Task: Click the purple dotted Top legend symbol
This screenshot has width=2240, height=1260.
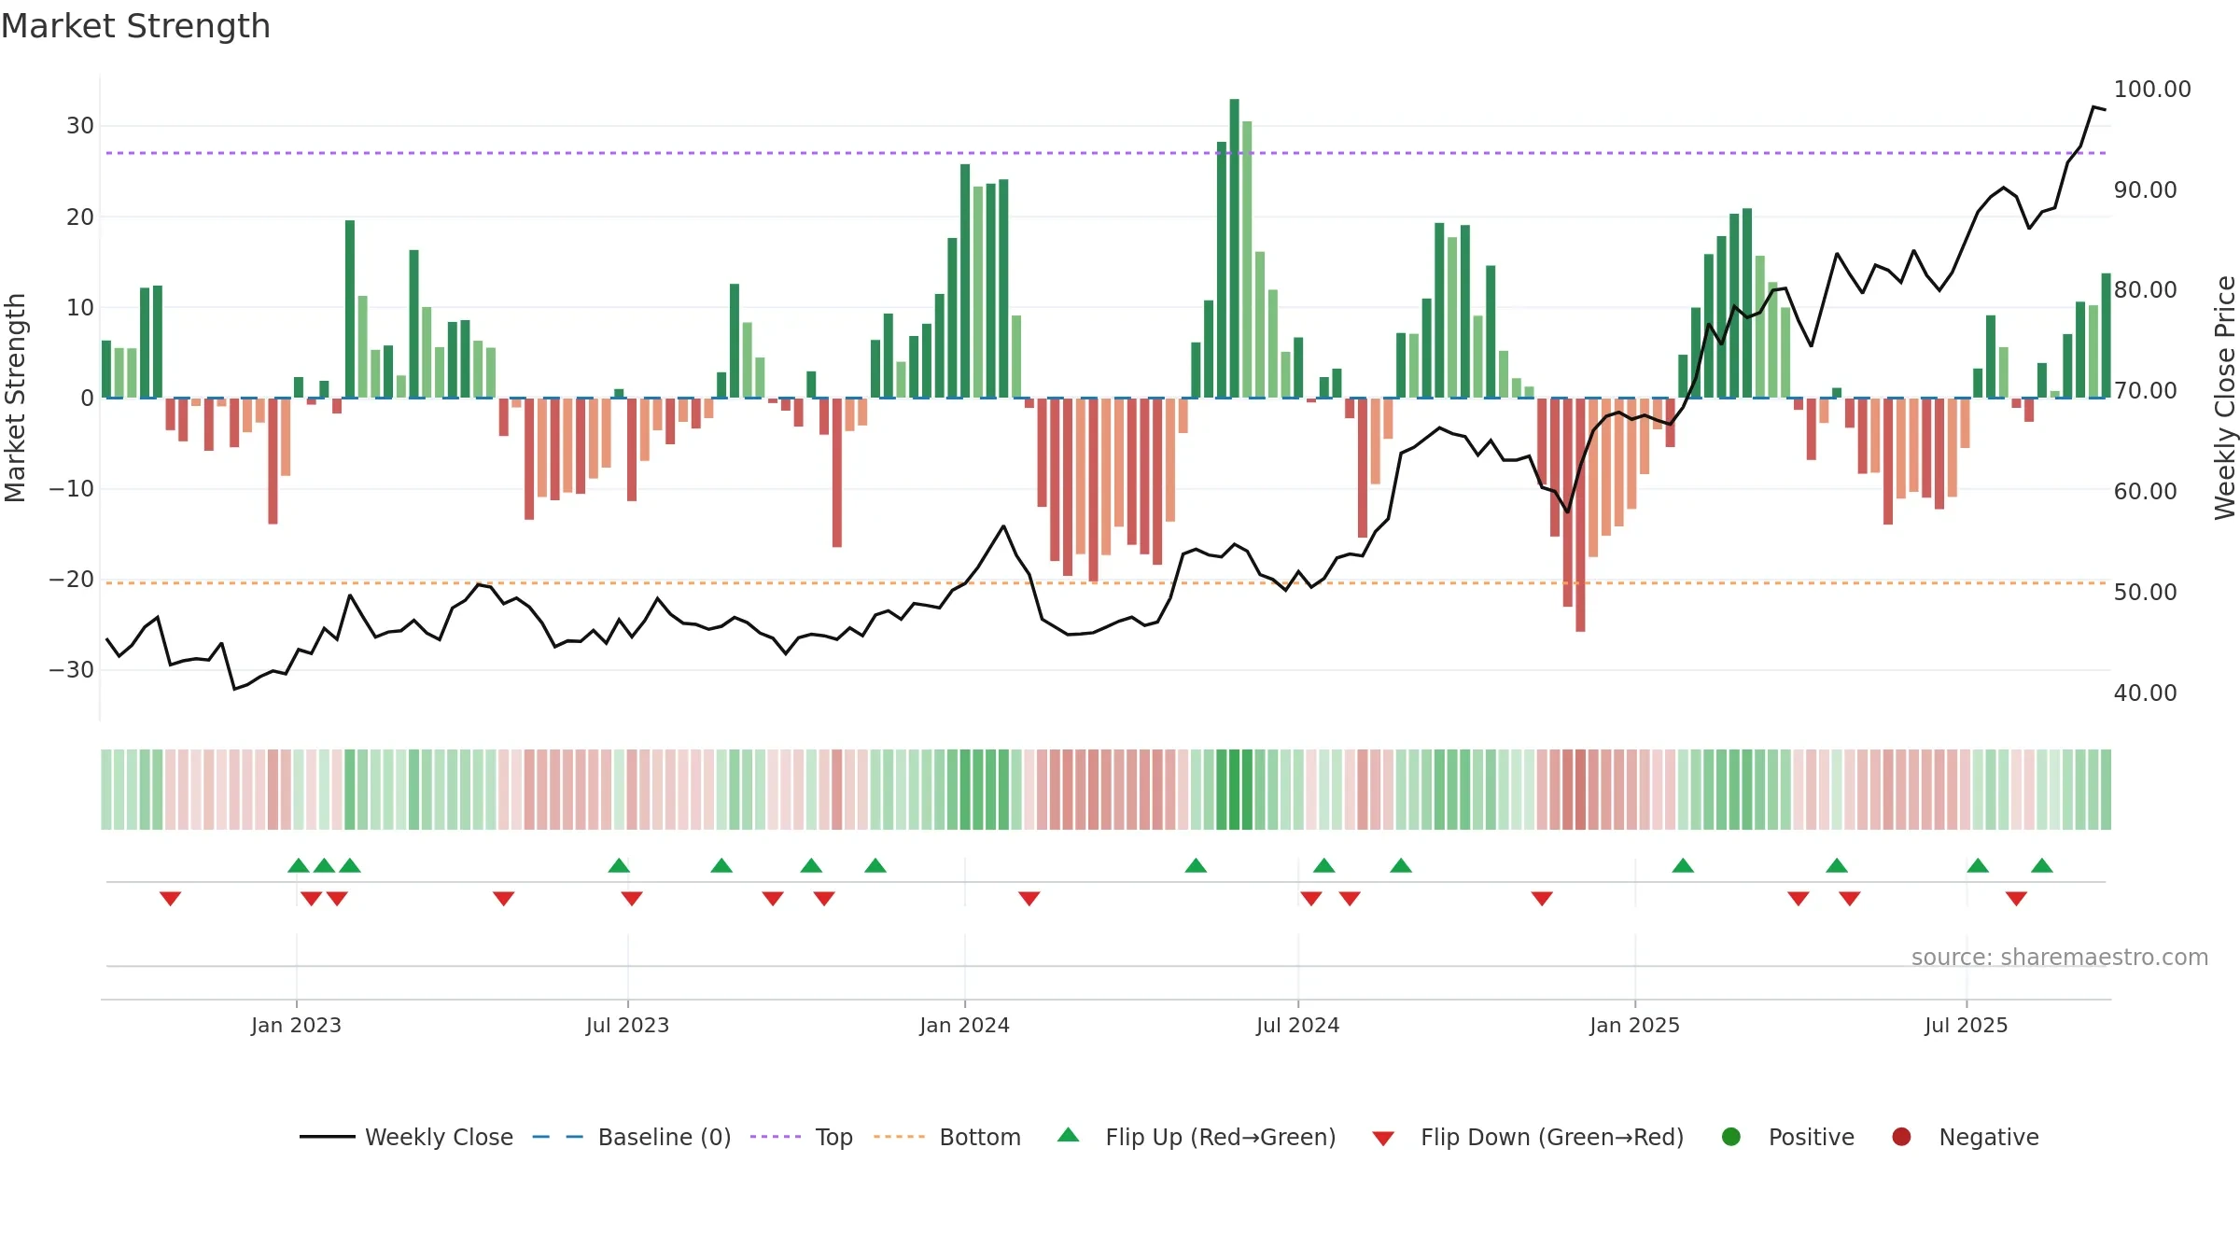Action: (x=776, y=1137)
